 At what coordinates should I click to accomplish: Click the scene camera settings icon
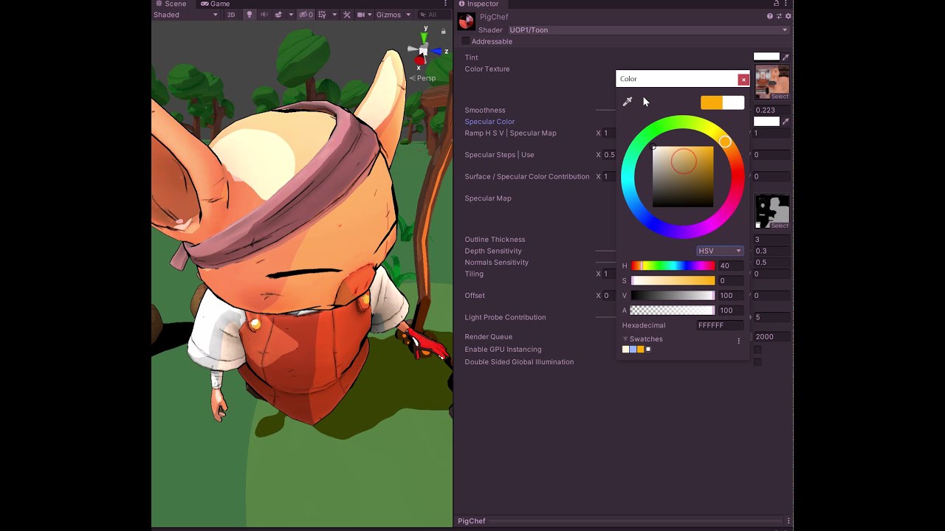click(361, 15)
